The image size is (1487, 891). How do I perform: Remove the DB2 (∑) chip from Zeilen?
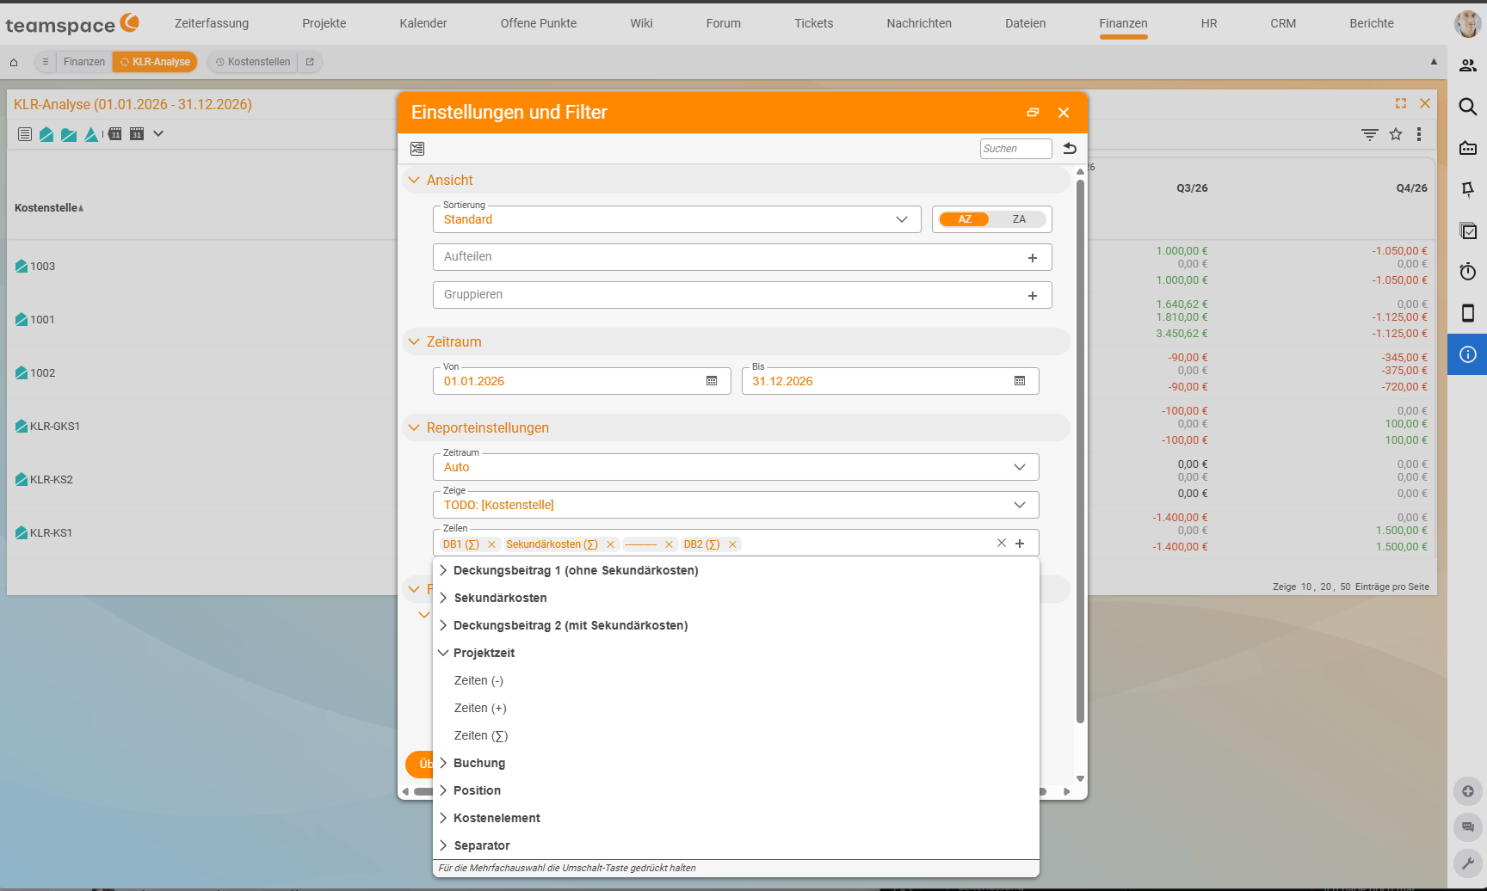coord(732,544)
